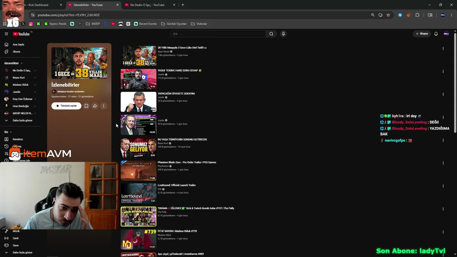Expand the Abonelikler section chevron
The width and height of the screenshot is (457, 257).
point(21,63)
